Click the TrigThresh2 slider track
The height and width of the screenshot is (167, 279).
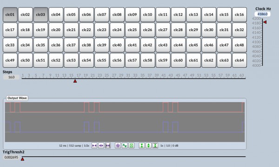133,157
